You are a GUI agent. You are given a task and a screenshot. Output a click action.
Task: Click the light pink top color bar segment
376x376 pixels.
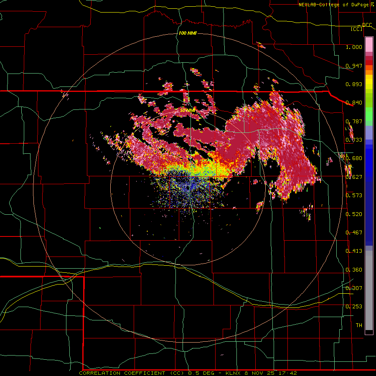pyautogui.click(x=369, y=44)
